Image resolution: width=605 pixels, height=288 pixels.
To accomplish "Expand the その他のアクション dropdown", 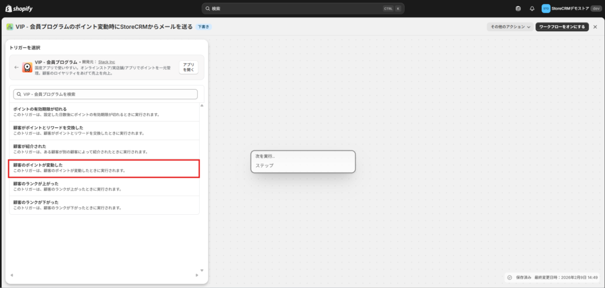I will [510, 27].
